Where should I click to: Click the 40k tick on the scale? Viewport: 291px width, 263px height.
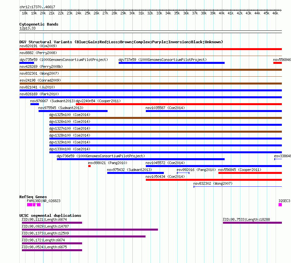click(x=222, y=13)
